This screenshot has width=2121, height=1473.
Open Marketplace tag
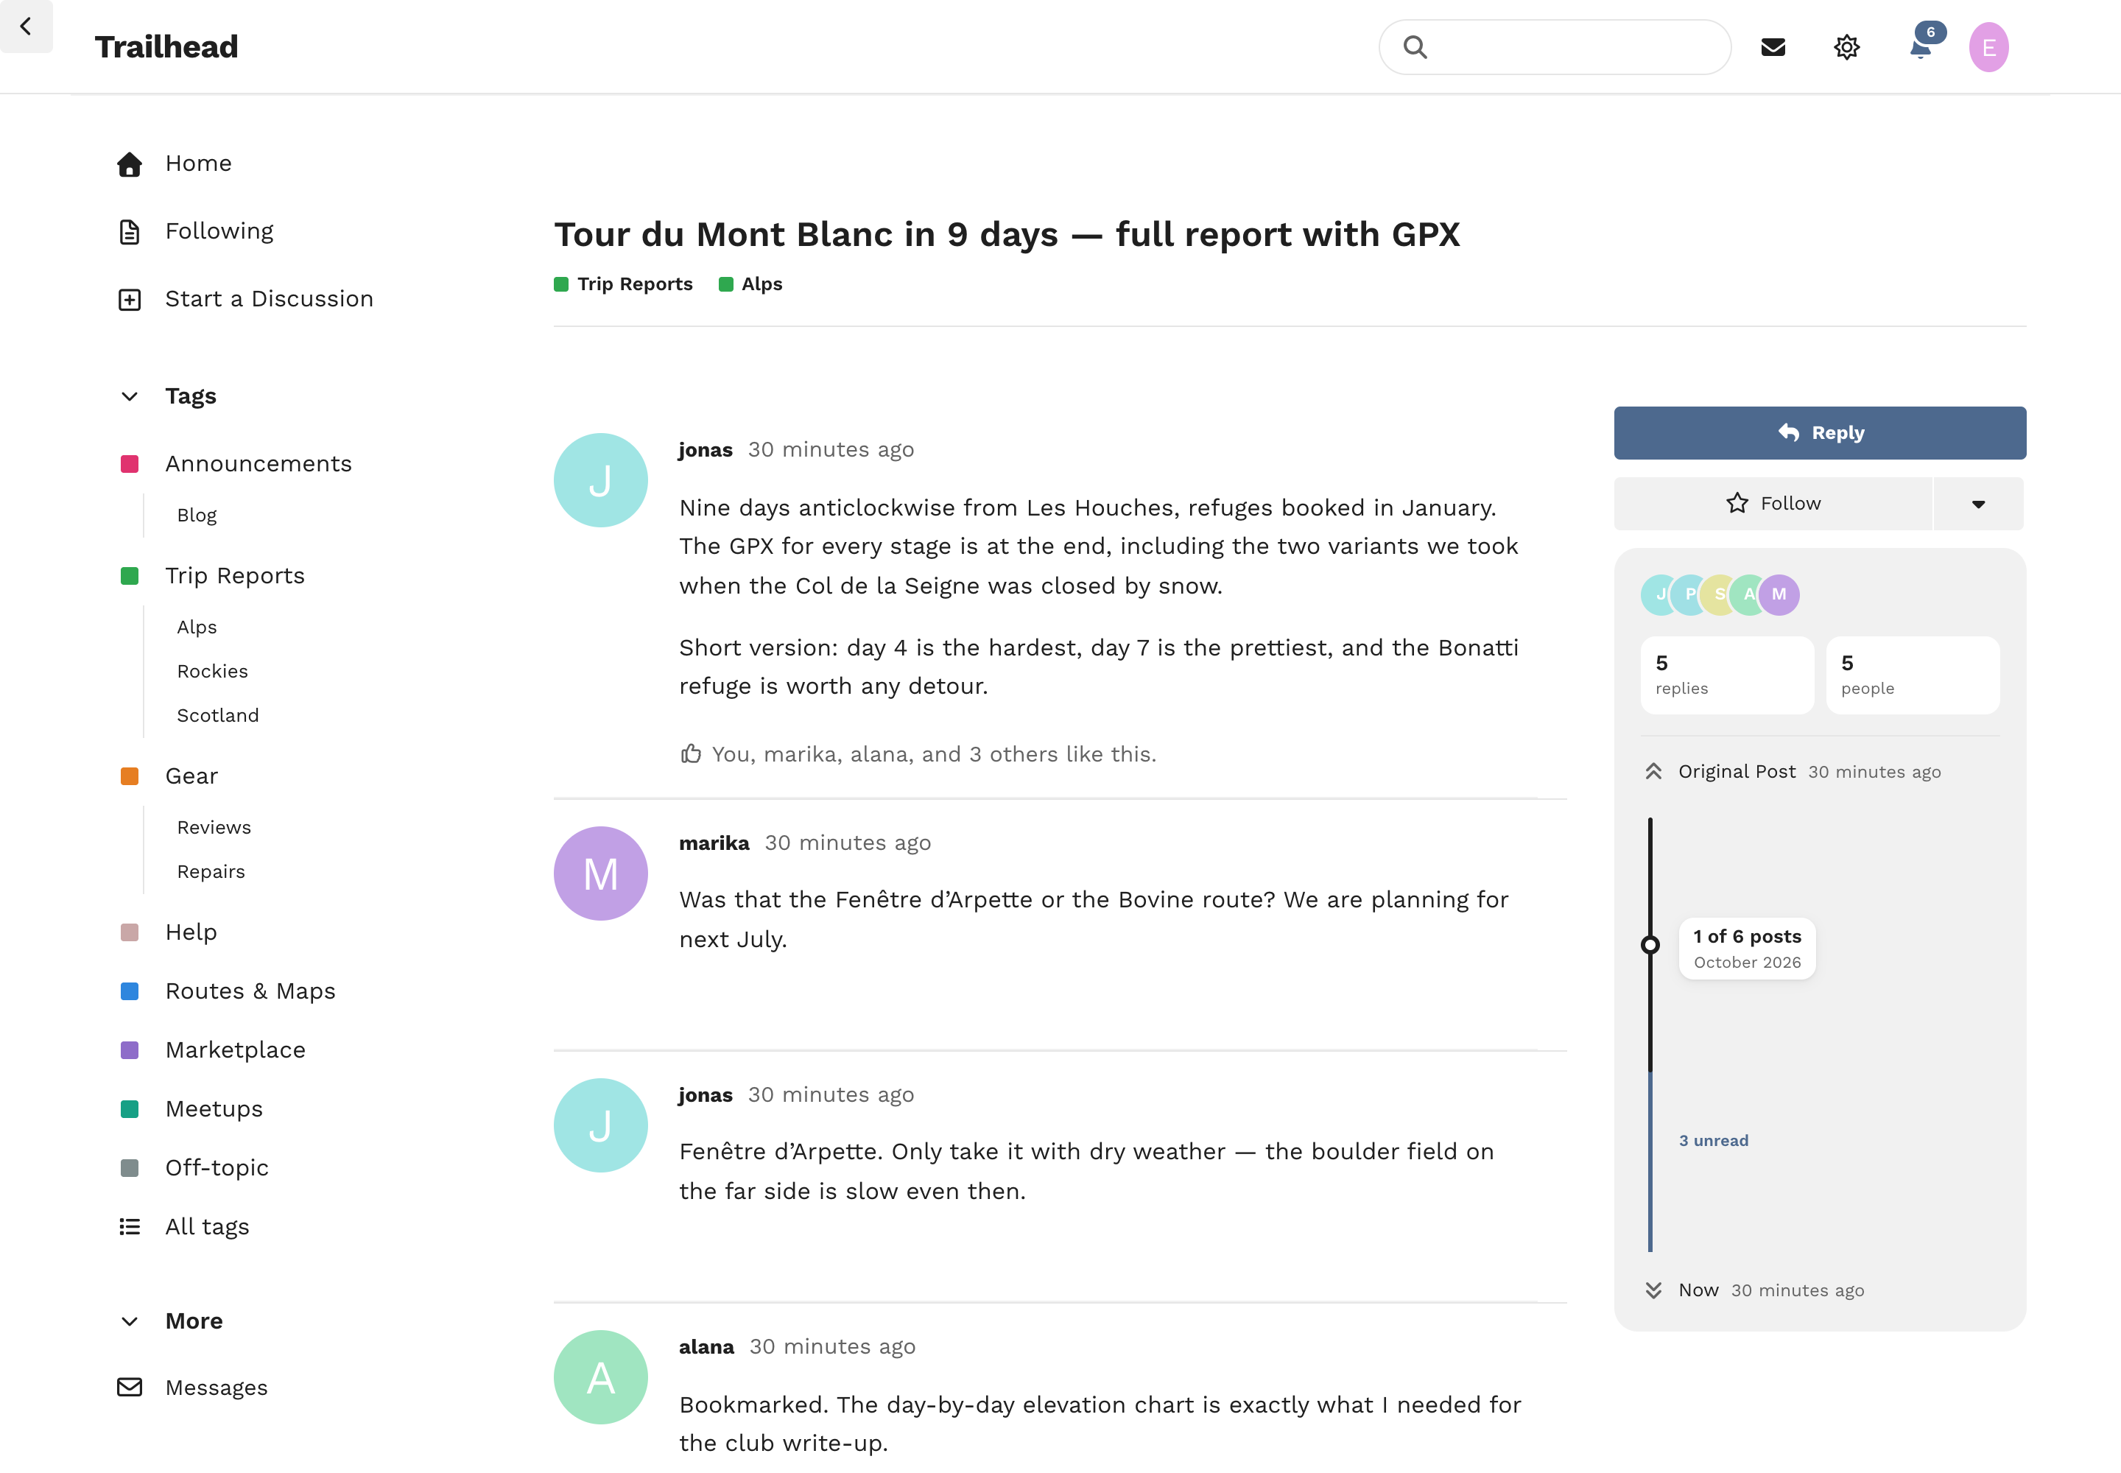(x=236, y=1050)
